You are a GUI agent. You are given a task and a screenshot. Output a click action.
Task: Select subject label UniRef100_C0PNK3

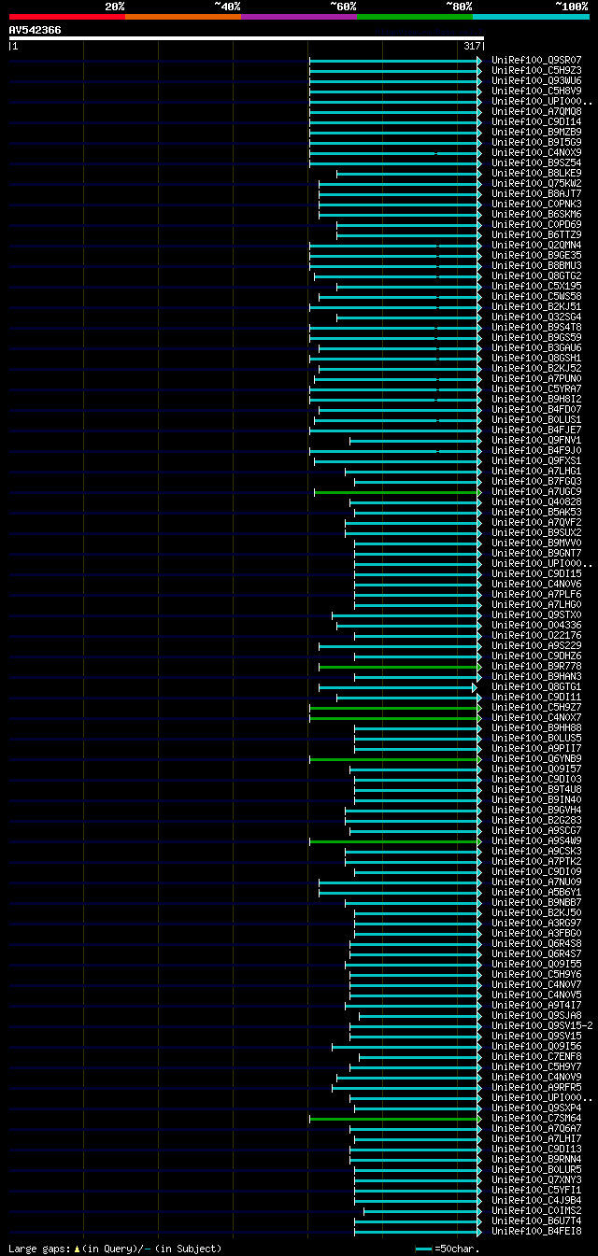[535, 205]
